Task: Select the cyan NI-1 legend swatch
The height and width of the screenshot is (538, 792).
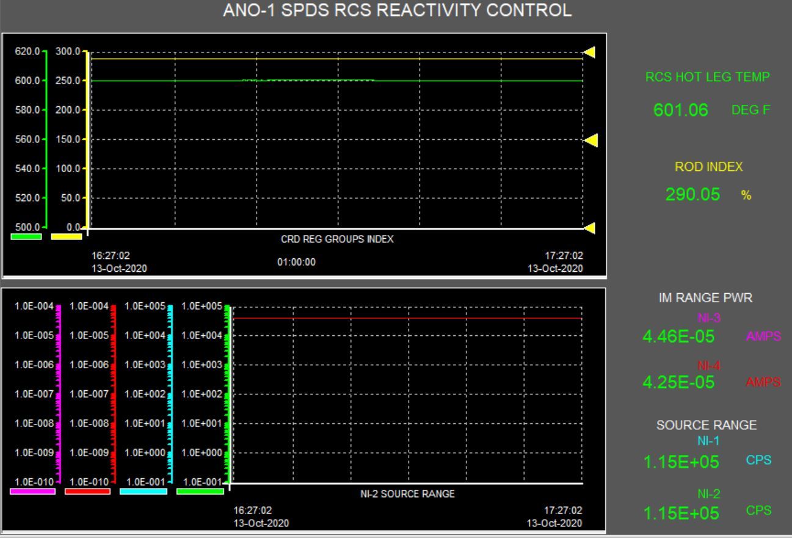Action: pyautogui.click(x=143, y=491)
